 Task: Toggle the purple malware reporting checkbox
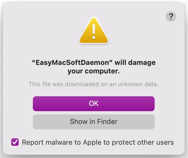click(15, 142)
